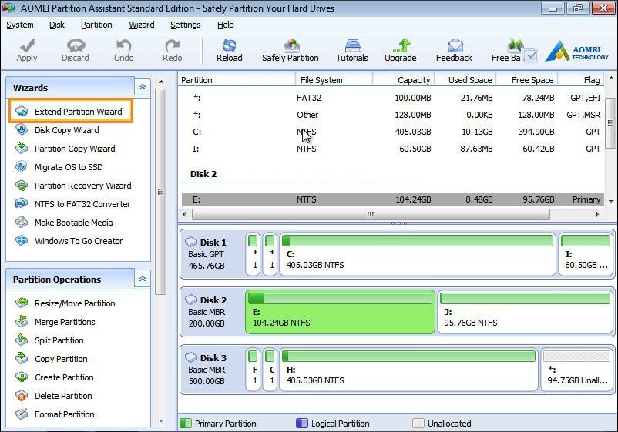Click Resize/Move Partition icon

click(x=22, y=303)
